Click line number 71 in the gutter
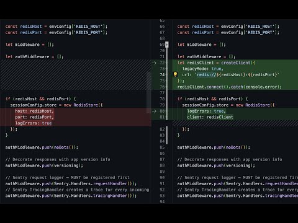Viewport: 298px width, 223px height. tap(162, 56)
